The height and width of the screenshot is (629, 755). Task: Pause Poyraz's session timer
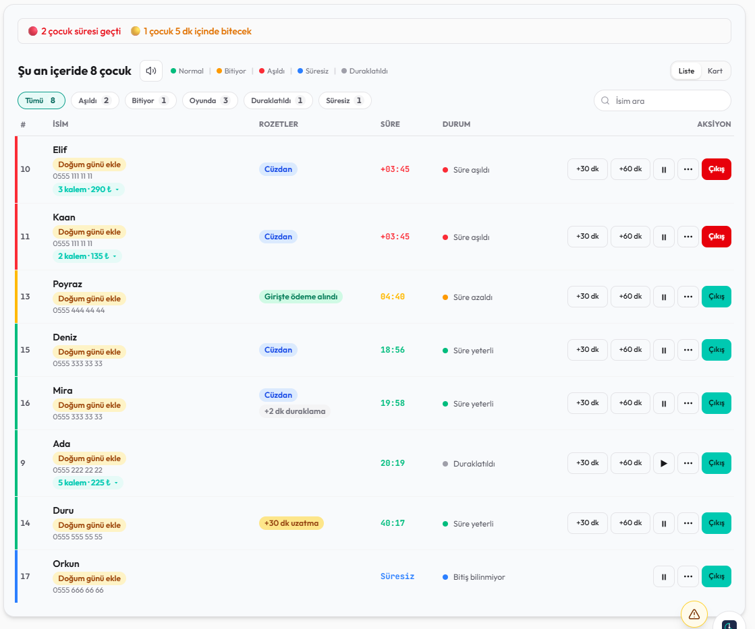pyautogui.click(x=663, y=297)
